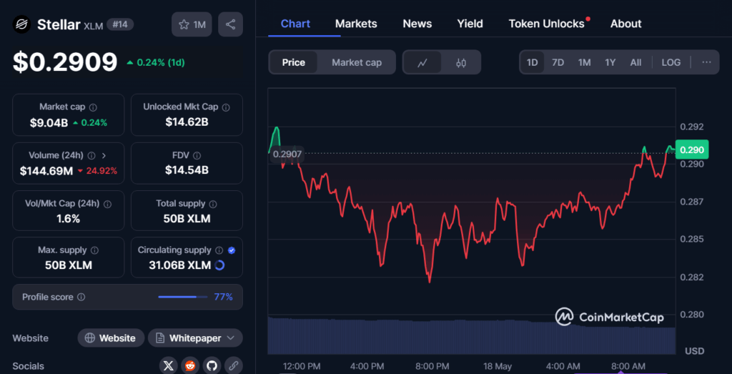Open Stellar's Reddit social link
This screenshot has height=374, width=732.
tap(190, 366)
